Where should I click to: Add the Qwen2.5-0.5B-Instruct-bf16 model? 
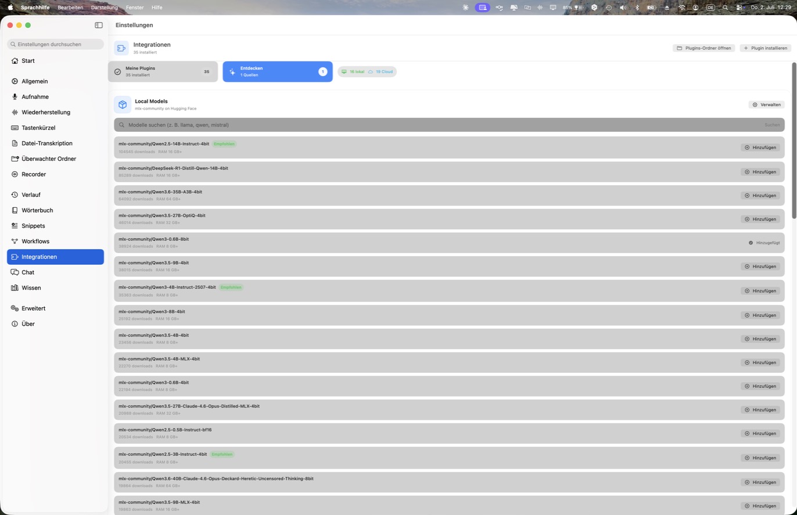(760, 434)
